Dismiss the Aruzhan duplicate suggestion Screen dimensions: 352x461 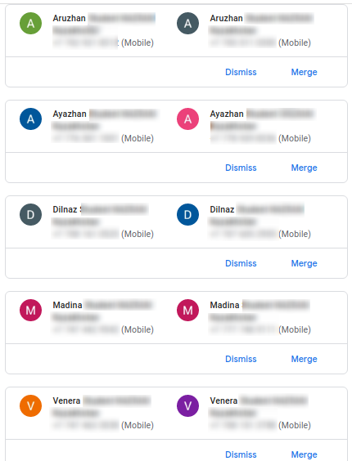tap(241, 72)
